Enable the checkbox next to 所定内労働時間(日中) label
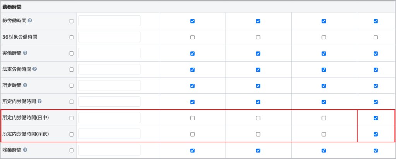 [x=71, y=118]
